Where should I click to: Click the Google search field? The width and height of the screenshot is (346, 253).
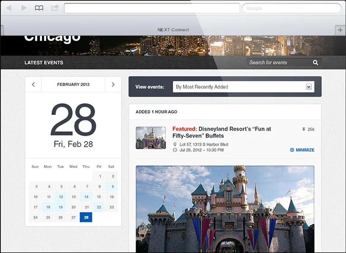pos(292,8)
